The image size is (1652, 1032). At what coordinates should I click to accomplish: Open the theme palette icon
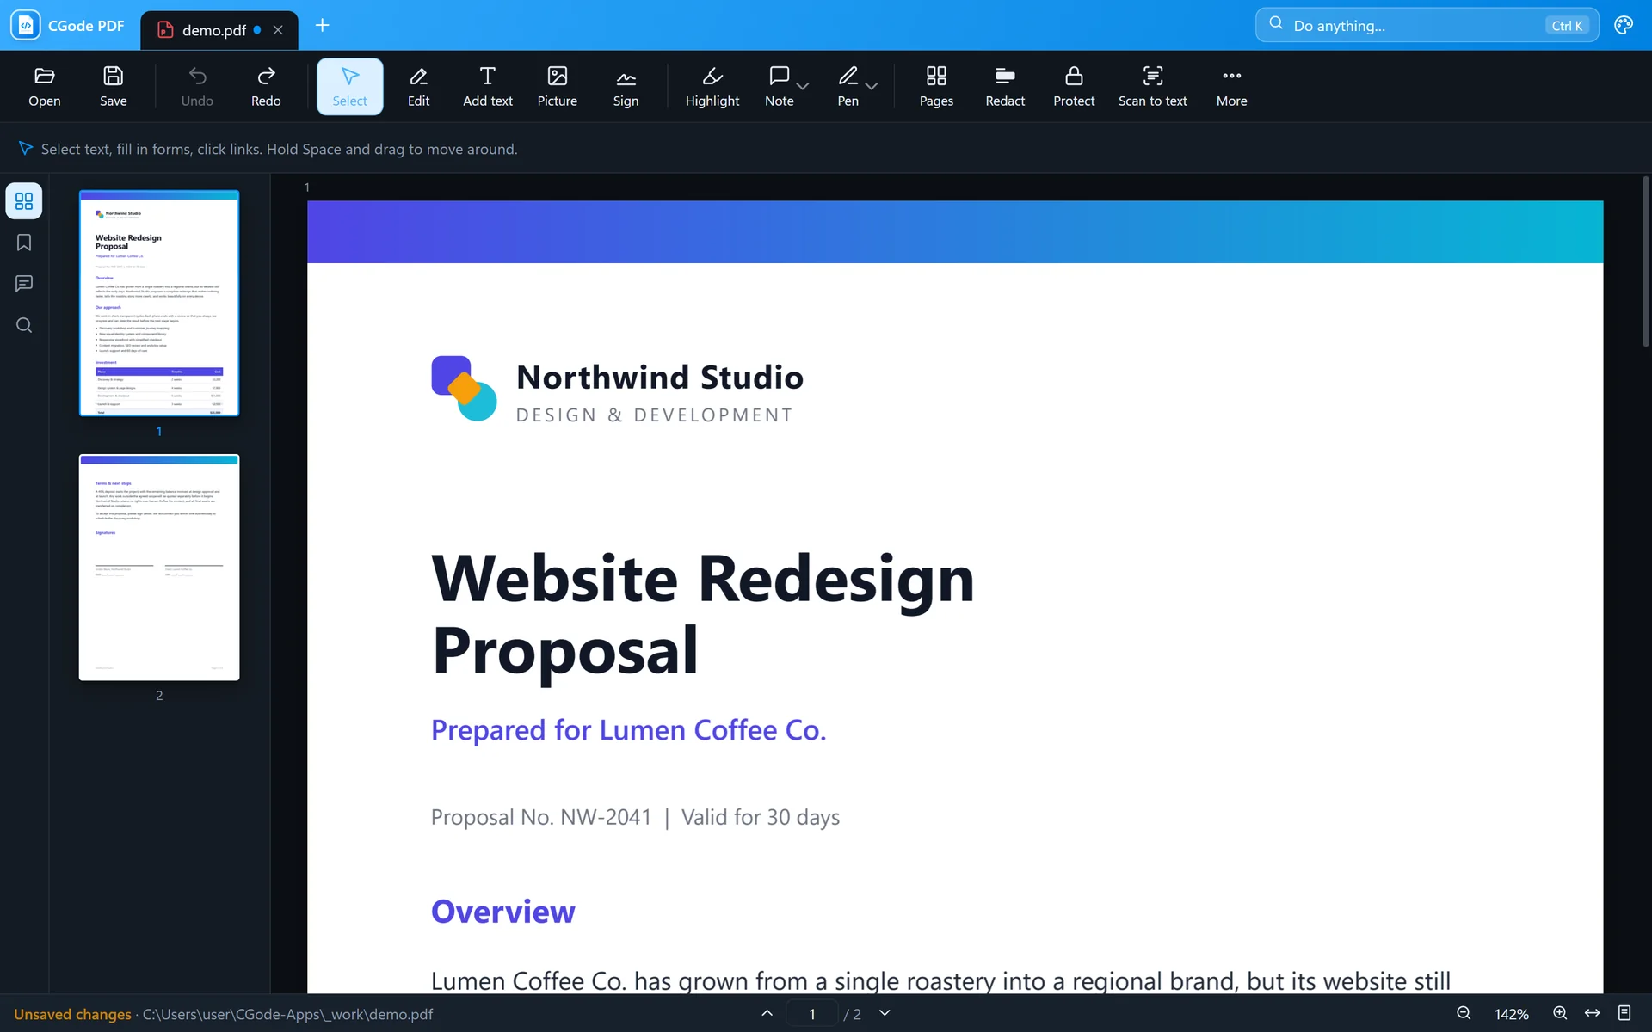tap(1624, 25)
